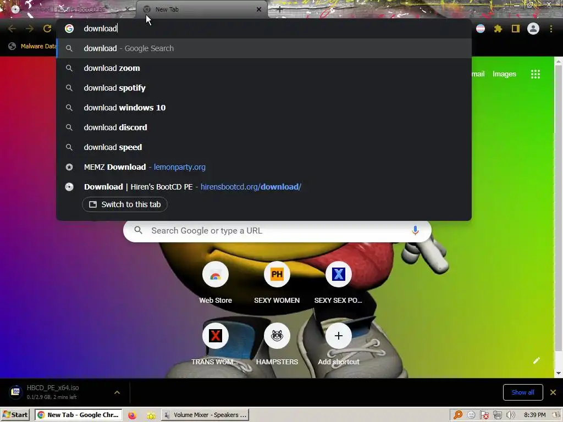Switch to the Hiren's BootCD PE tab
This screenshot has height=422, width=563.
point(68,10)
